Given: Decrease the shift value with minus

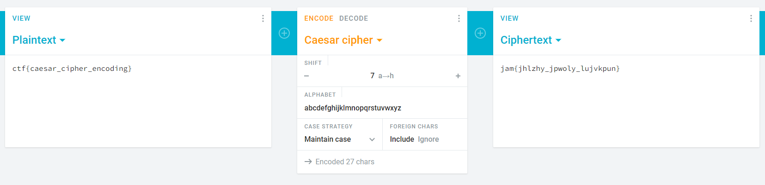Looking at the screenshot, I should point(306,76).
